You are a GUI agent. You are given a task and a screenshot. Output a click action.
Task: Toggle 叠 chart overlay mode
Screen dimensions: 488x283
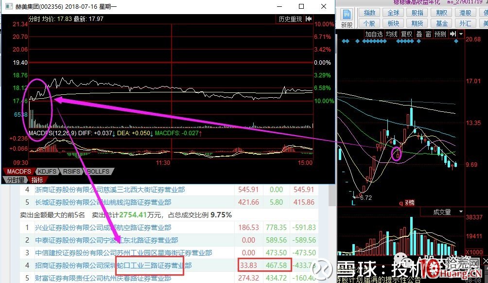coord(419,34)
